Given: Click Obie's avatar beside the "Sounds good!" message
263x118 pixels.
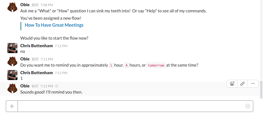Looking at the screenshot, I should pos(12,88).
